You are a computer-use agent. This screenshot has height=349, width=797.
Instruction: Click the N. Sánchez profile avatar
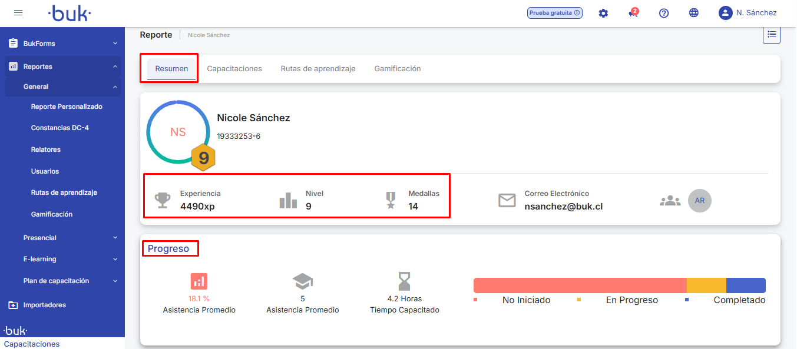coord(725,13)
